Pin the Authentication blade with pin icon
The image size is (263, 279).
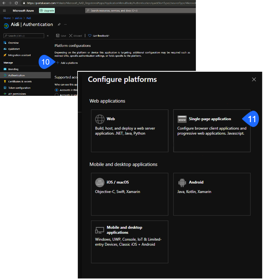[x=59, y=25]
